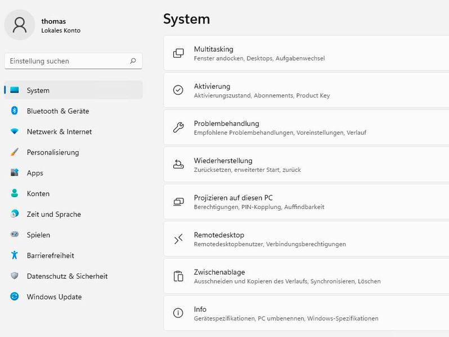The height and width of the screenshot is (337, 449).
Task: Open the Apps settings category
Action: tap(73, 172)
